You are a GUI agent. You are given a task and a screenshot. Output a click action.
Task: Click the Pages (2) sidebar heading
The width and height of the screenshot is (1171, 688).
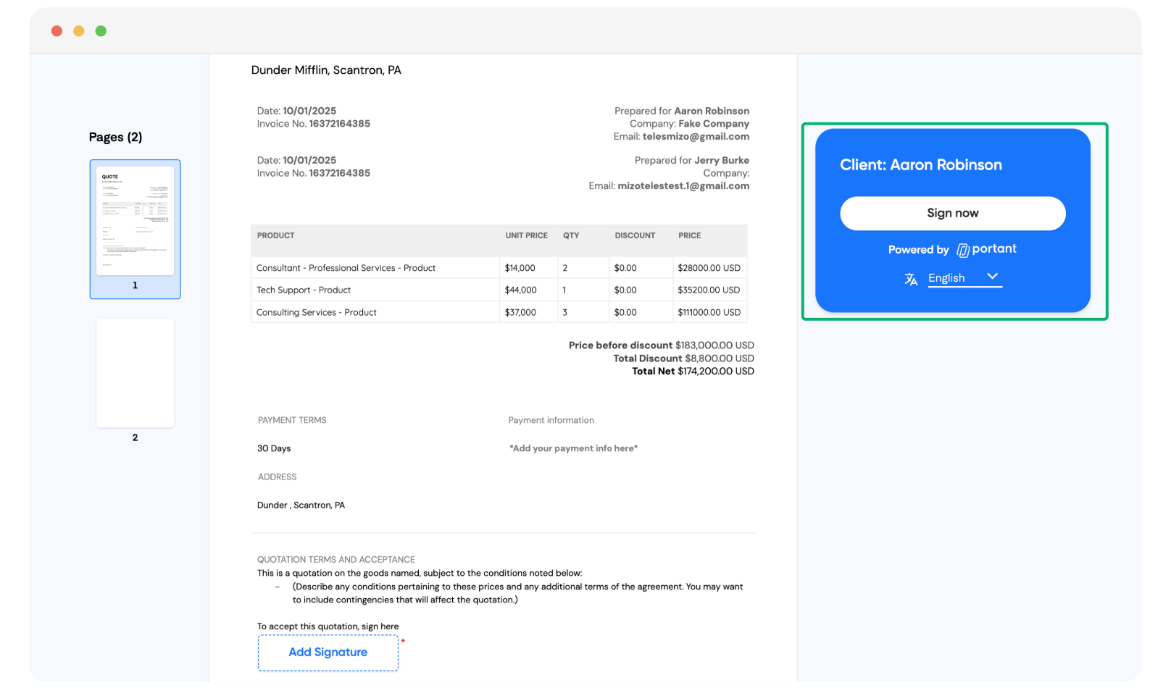(115, 138)
